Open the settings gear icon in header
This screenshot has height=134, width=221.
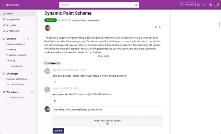tap(210, 5)
